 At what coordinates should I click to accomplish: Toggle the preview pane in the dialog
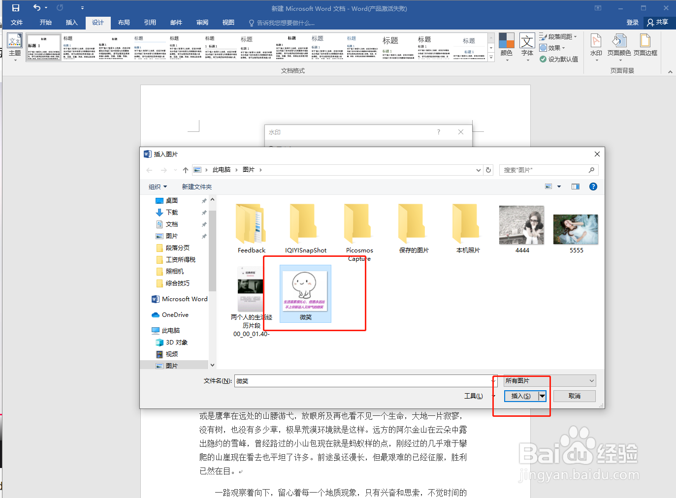(575, 187)
